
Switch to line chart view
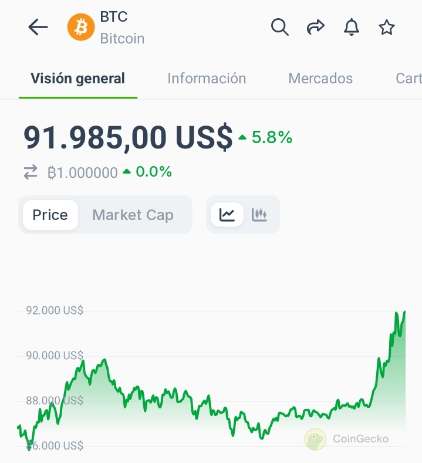pyautogui.click(x=227, y=215)
